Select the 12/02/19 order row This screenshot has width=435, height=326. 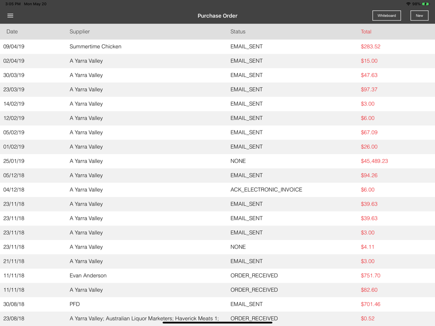(x=217, y=118)
